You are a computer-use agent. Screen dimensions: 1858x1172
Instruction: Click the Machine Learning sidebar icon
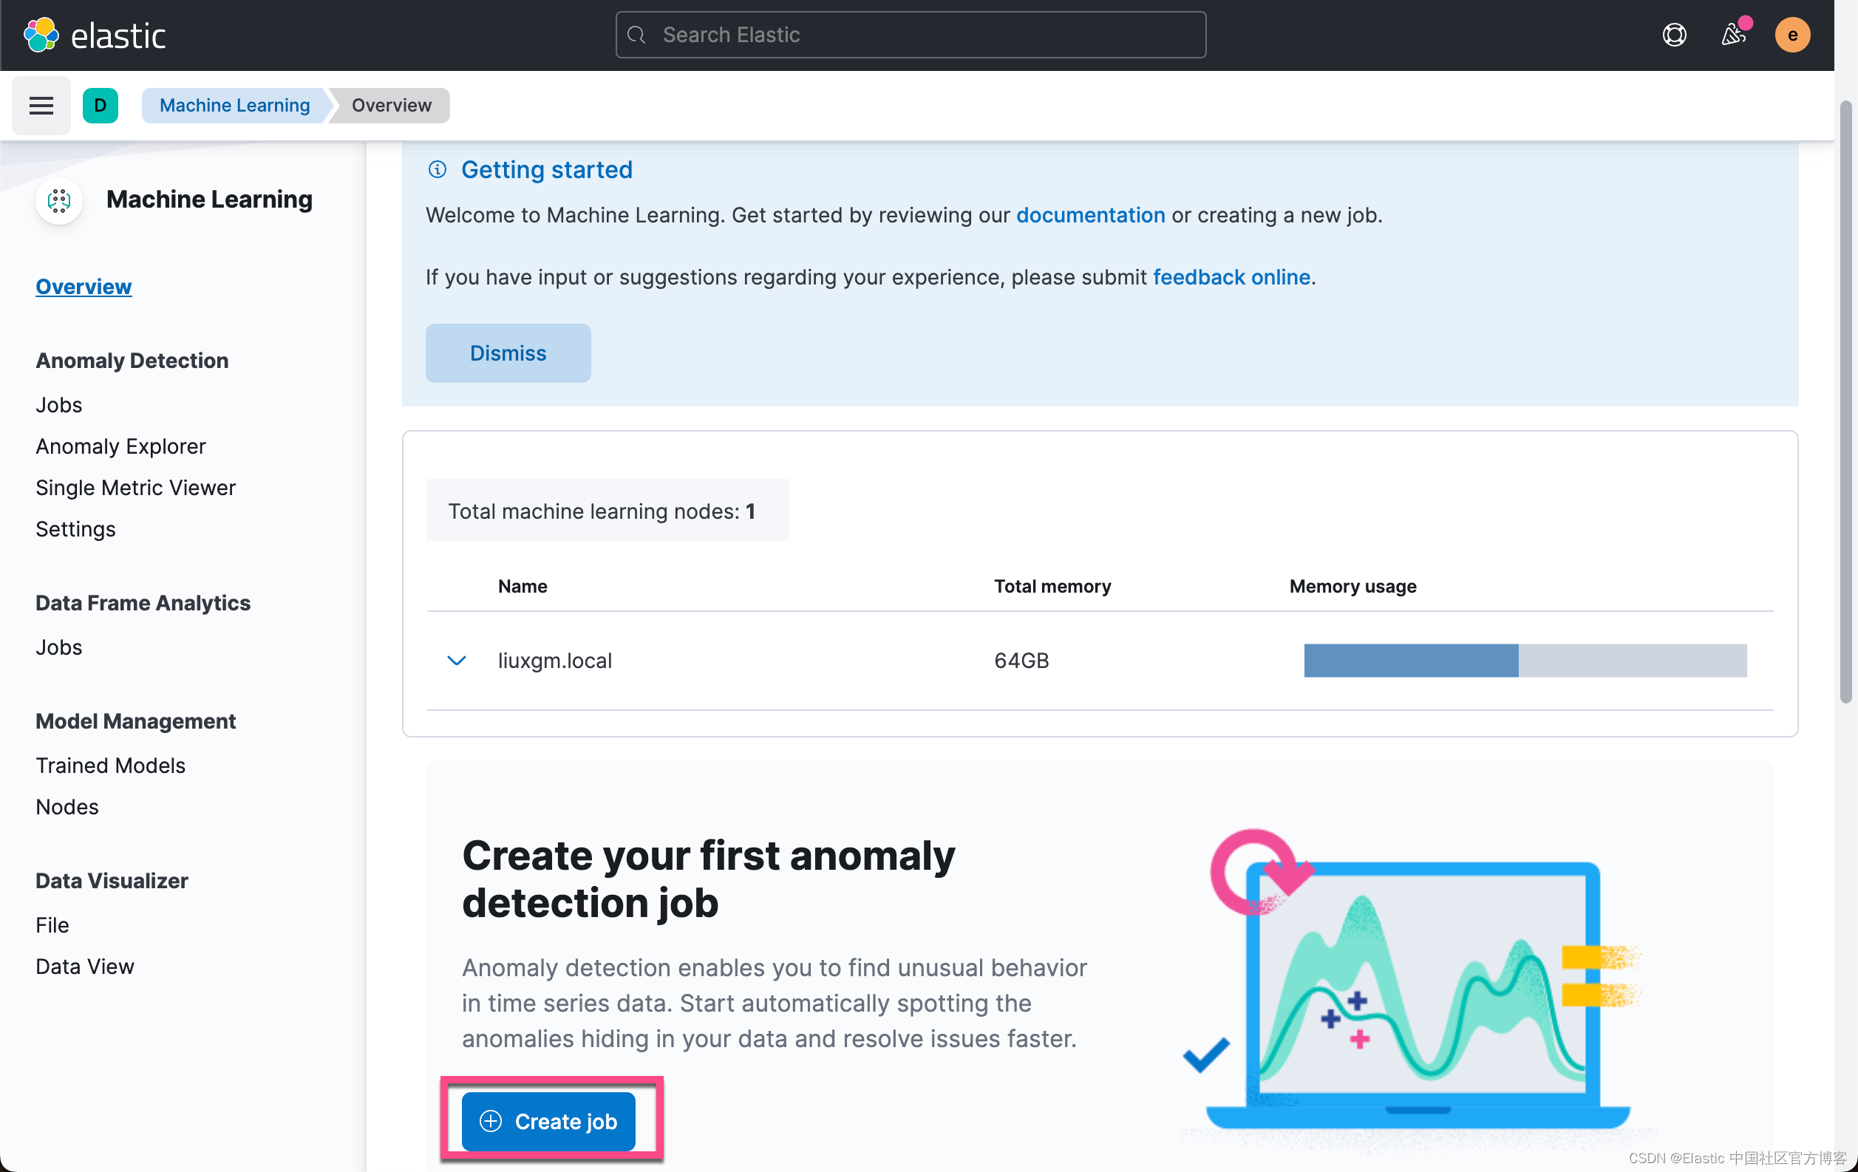pyautogui.click(x=58, y=200)
